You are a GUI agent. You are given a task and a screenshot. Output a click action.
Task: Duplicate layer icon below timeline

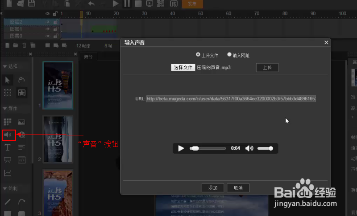coord(33,45)
